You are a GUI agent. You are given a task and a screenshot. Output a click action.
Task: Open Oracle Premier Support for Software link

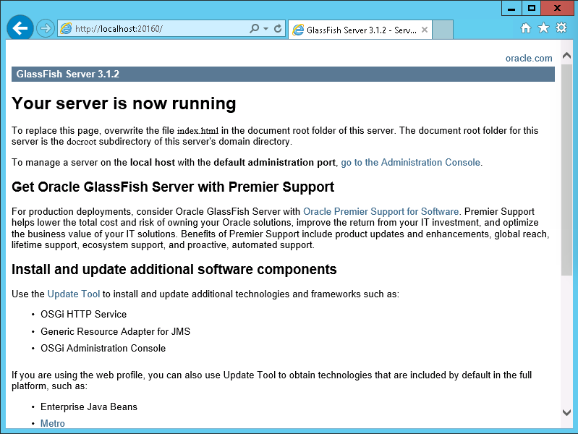[x=381, y=212]
